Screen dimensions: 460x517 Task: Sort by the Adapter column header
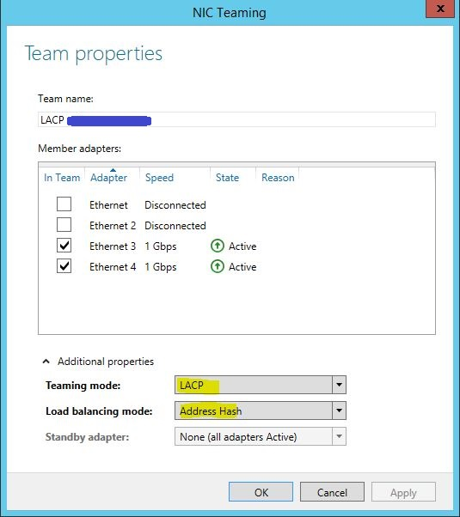tap(108, 178)
